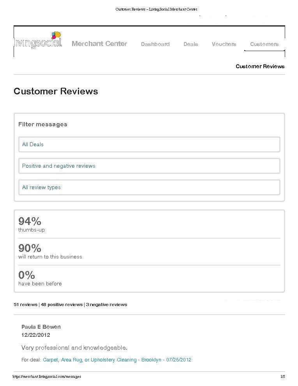Click the 48 positive reviews count

pos(62,305)
